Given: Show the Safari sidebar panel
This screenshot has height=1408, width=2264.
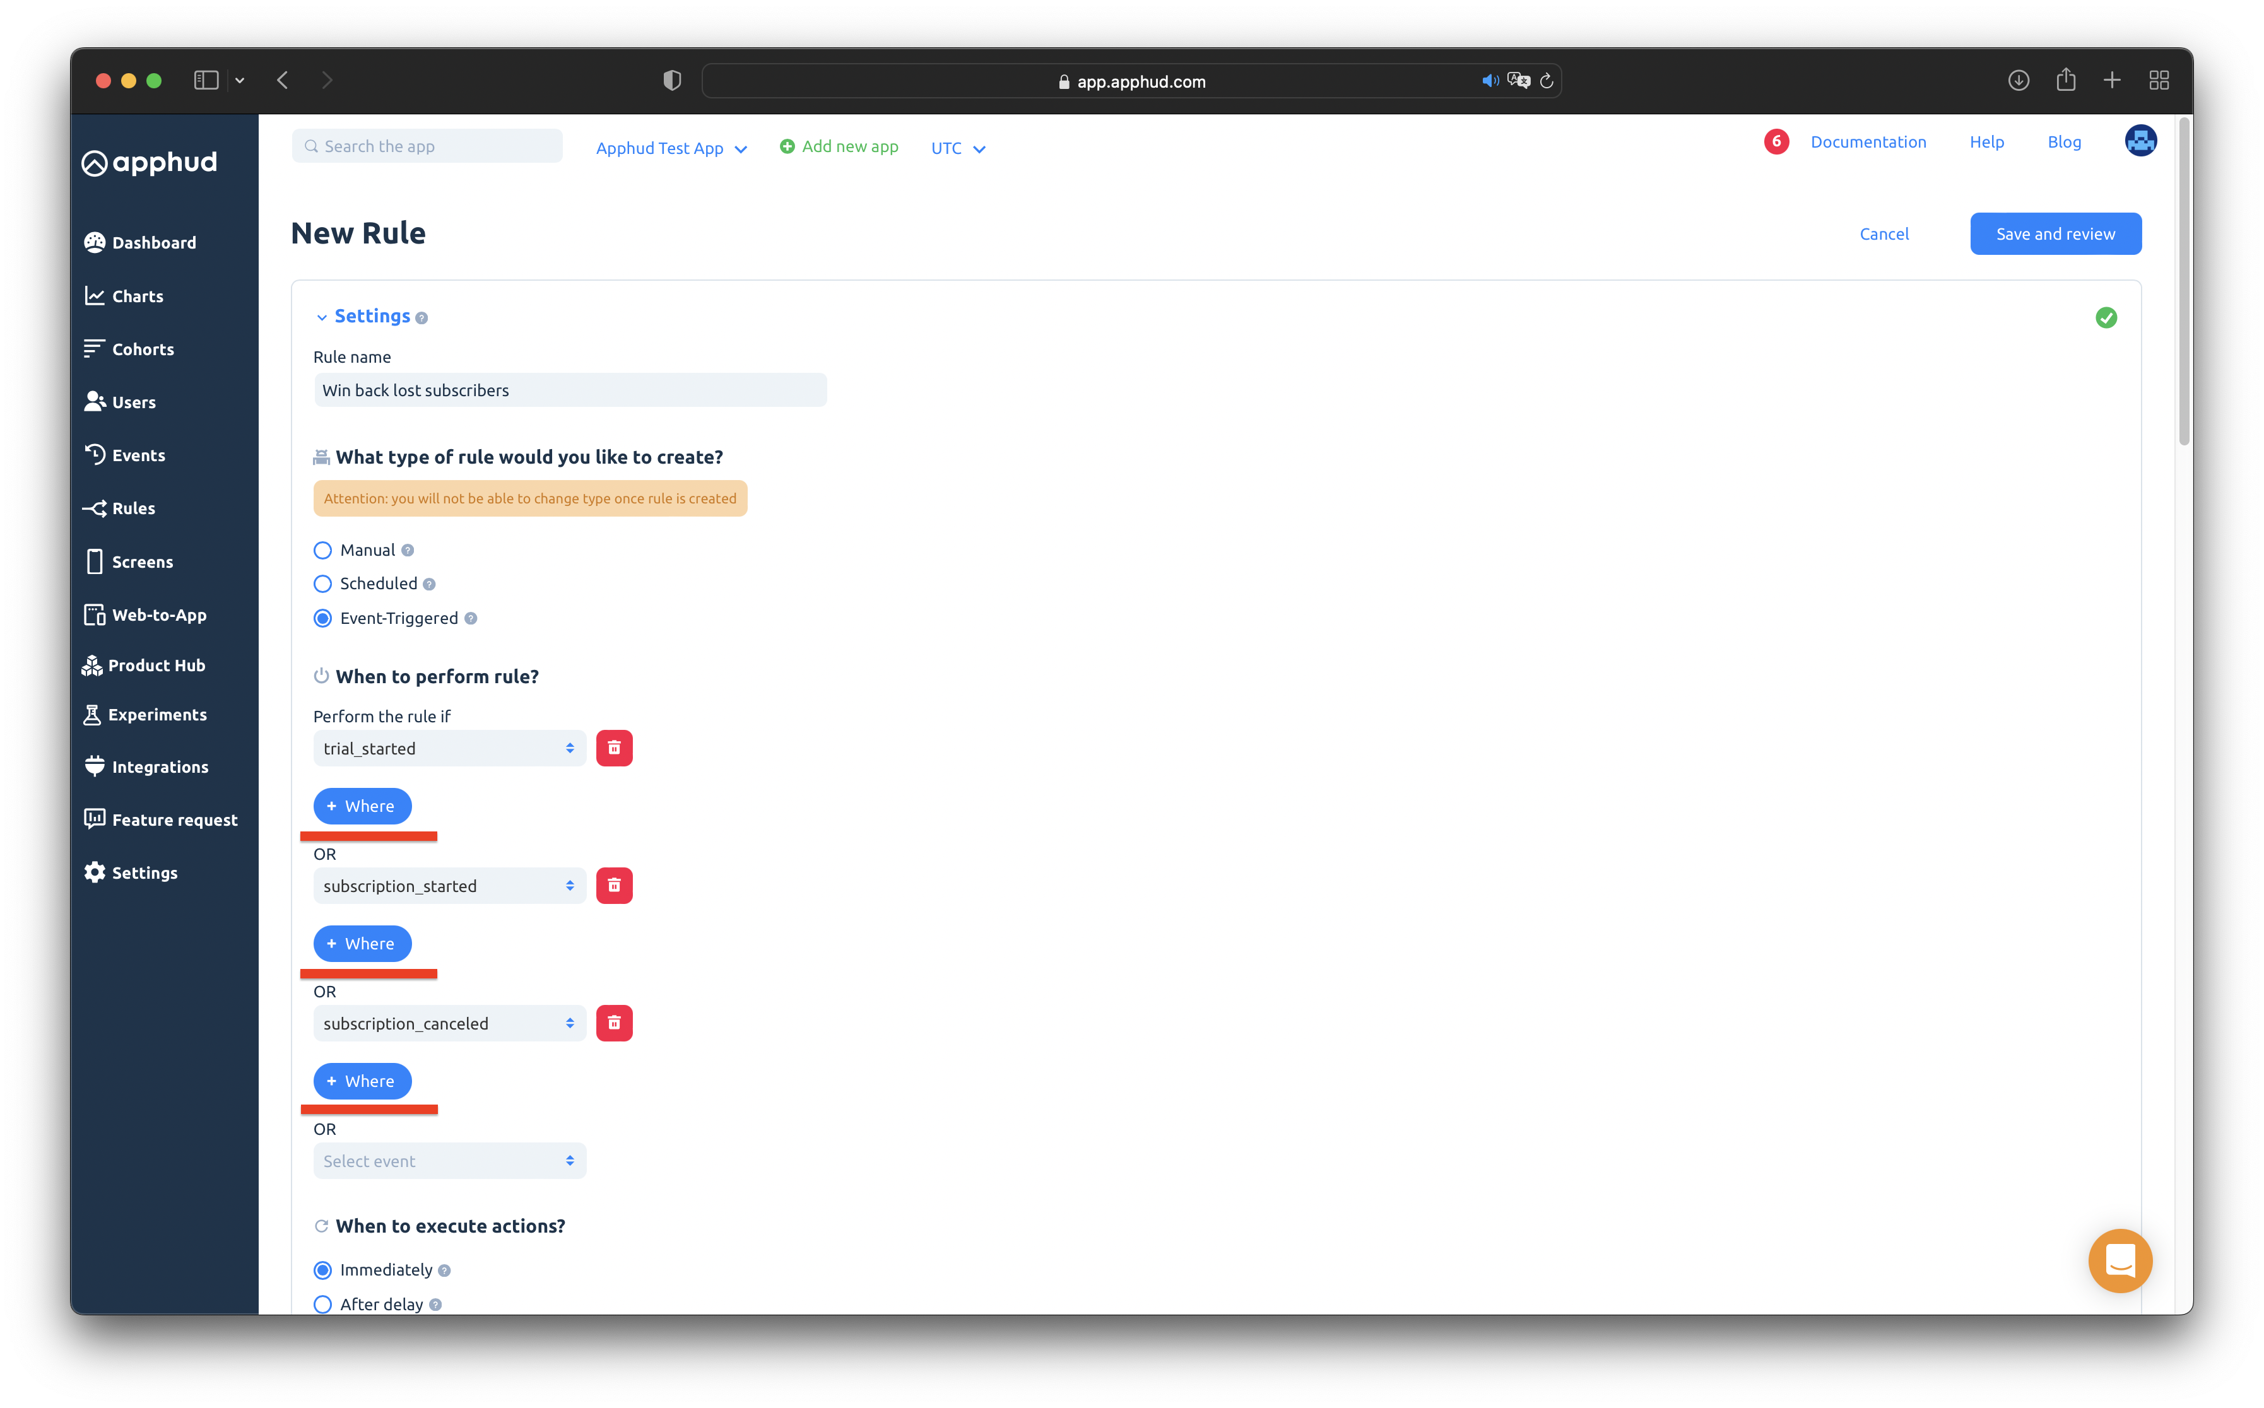Looking at the screenshot, I should coord(206,80).
